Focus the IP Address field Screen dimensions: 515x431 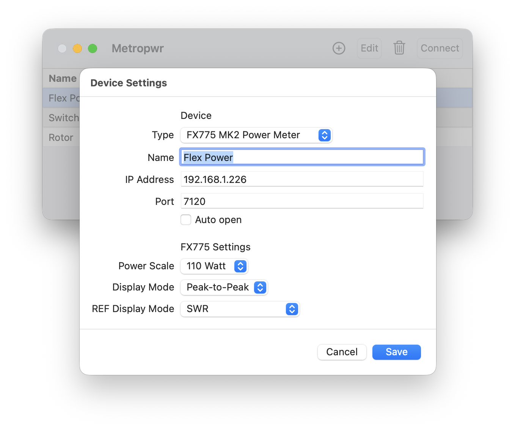point(301,179)
